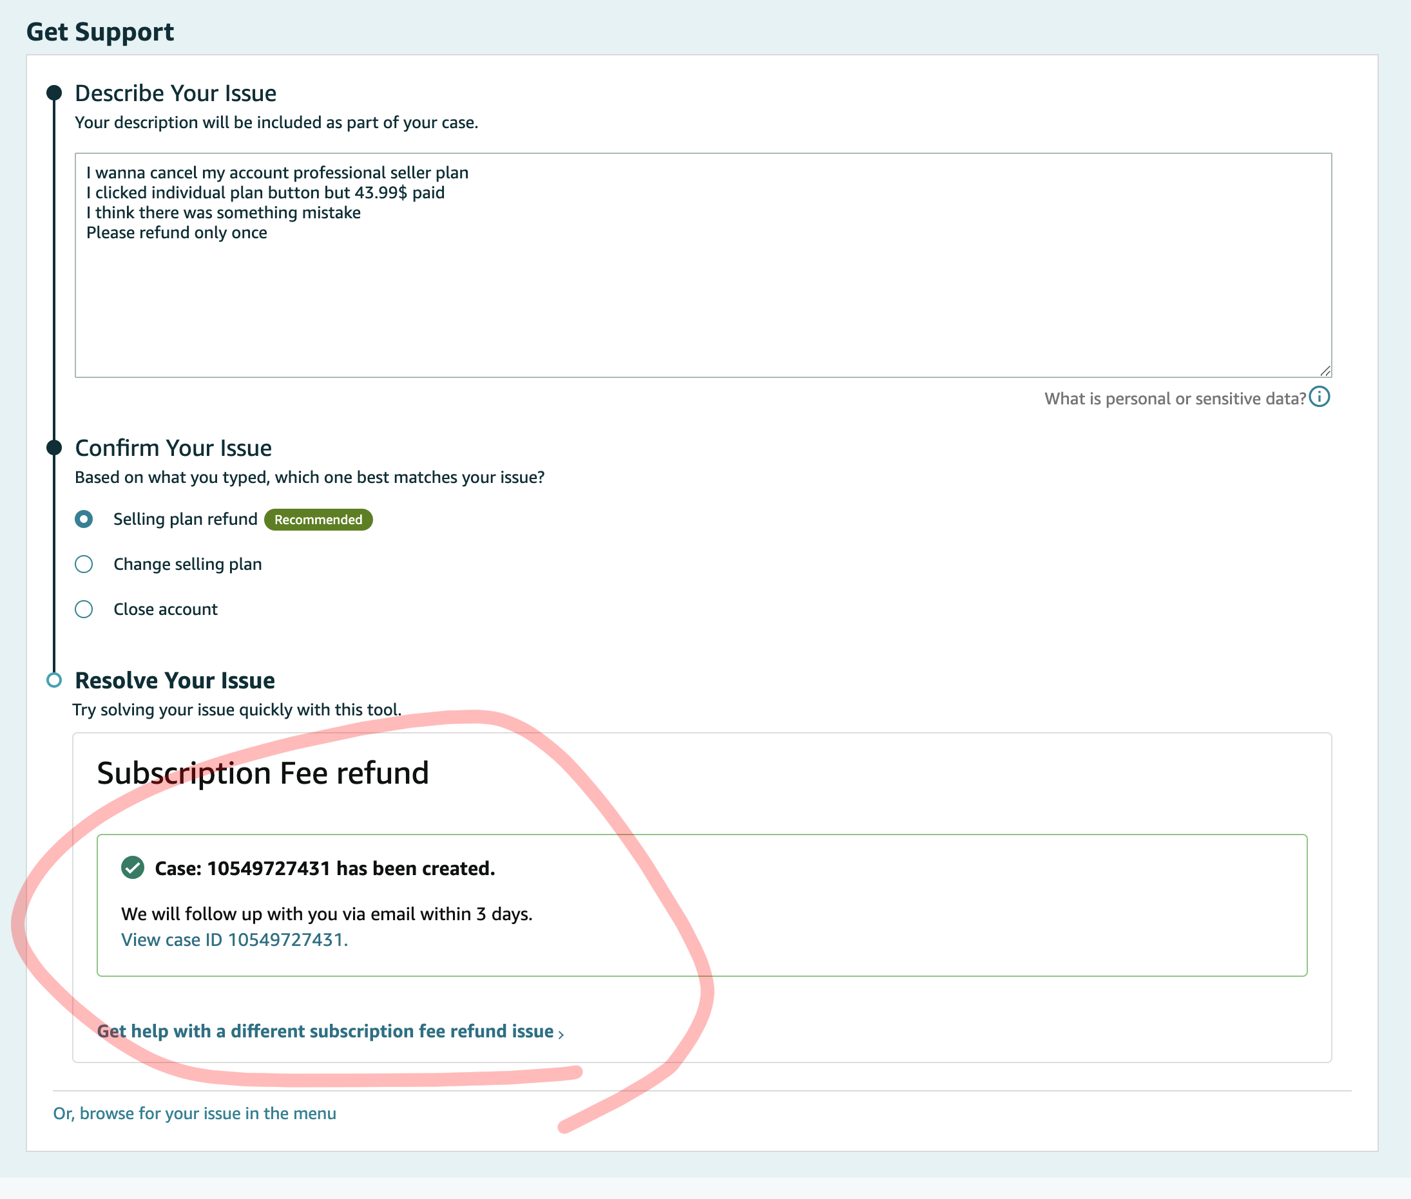The height and width of the screenshot is (1199, 1411).
Task: Click the Describe Your Issue heading
Action: pyautogui.click(x=175, y=93)
